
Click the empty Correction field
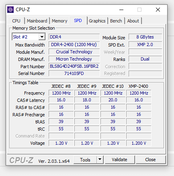tap(145, 66)
